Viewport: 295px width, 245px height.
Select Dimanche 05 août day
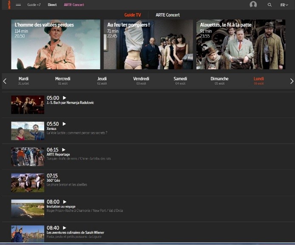coord(219,81)
